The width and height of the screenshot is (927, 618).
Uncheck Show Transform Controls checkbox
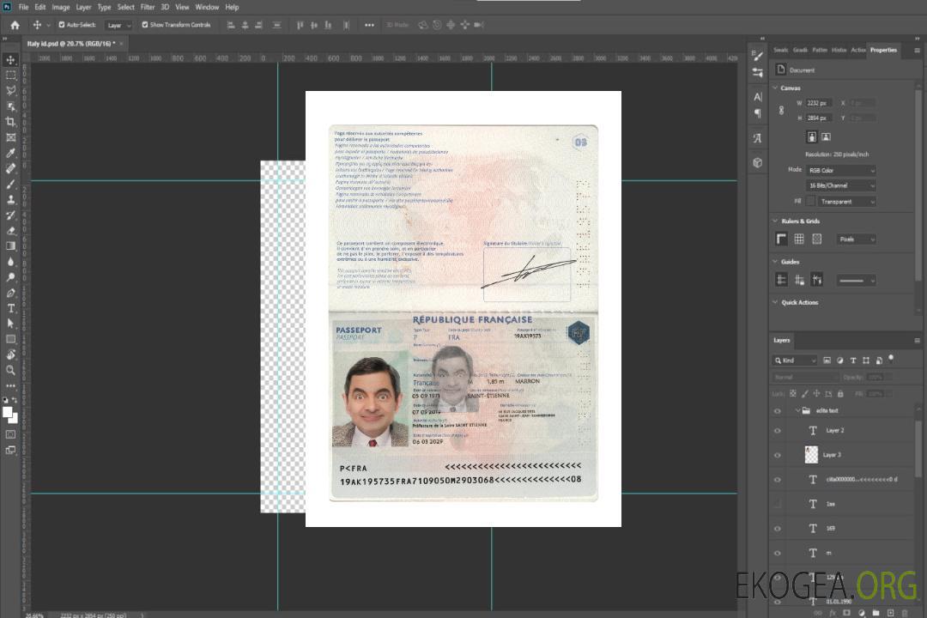pos(145,25)
